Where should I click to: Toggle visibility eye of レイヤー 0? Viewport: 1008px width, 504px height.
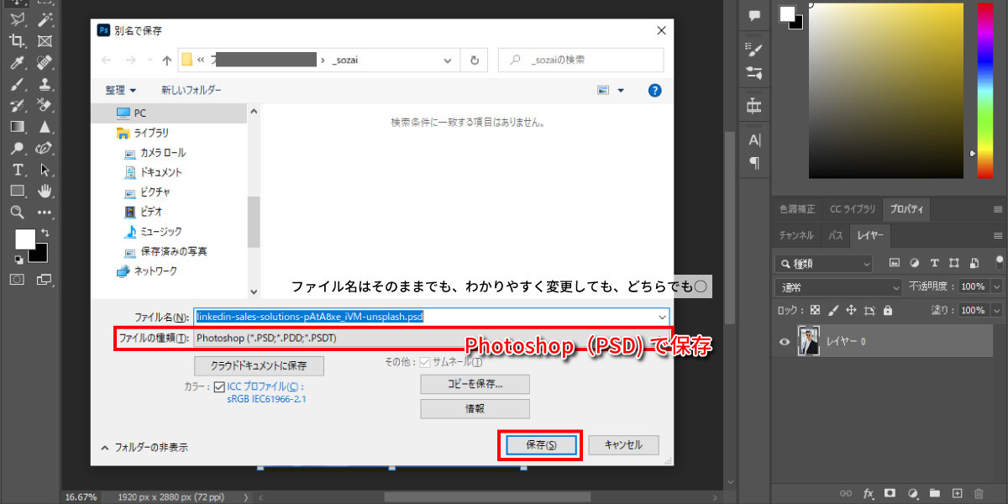point(785,342)
